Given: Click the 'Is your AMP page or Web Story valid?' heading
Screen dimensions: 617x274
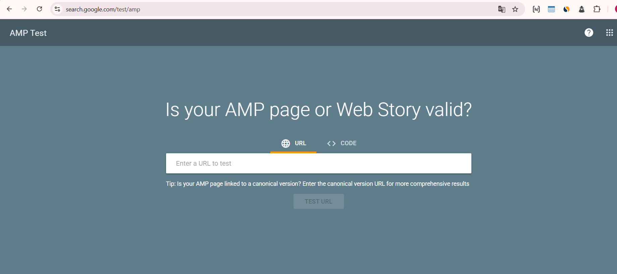Looking at the screenshot, I should pos(318,110).
